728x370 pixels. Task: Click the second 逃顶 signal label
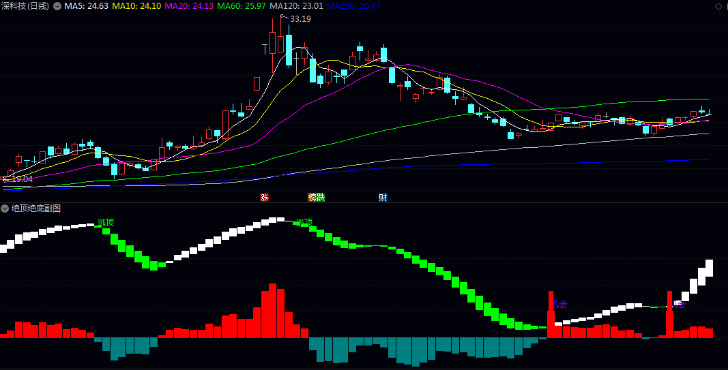click(x=304, y=223)
